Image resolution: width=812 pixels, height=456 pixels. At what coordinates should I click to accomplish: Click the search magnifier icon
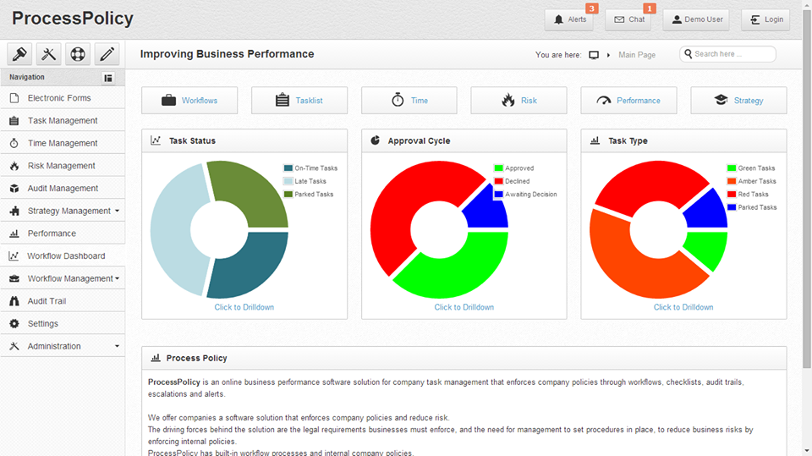coord(689,54)
